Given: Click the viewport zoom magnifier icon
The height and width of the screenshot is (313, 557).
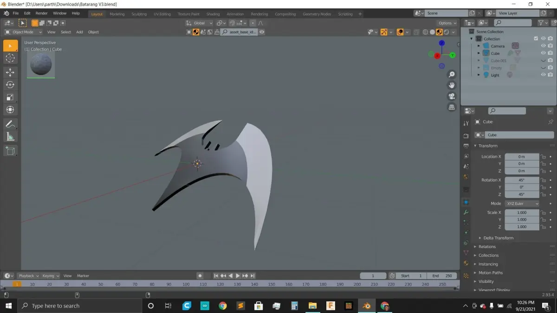Looking at the screenshot, I should pyautogui.click(x=452, y=75).
